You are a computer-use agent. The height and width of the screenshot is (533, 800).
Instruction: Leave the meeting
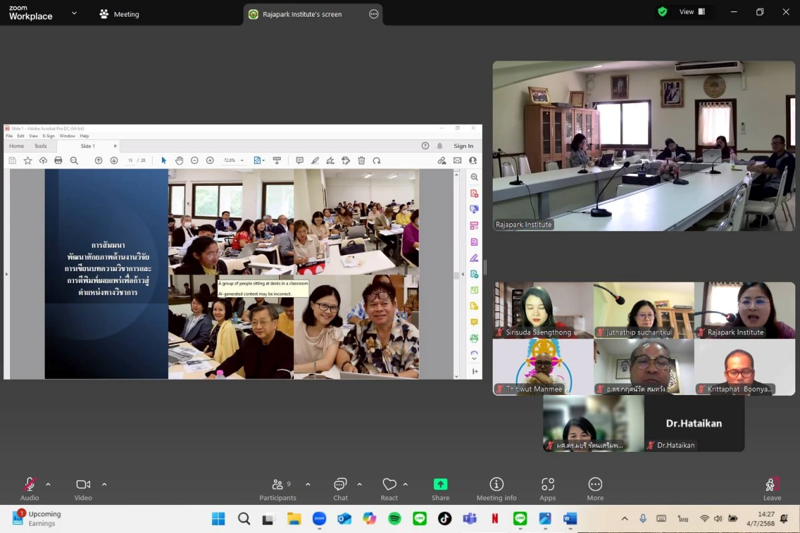[x=772, y=488]
